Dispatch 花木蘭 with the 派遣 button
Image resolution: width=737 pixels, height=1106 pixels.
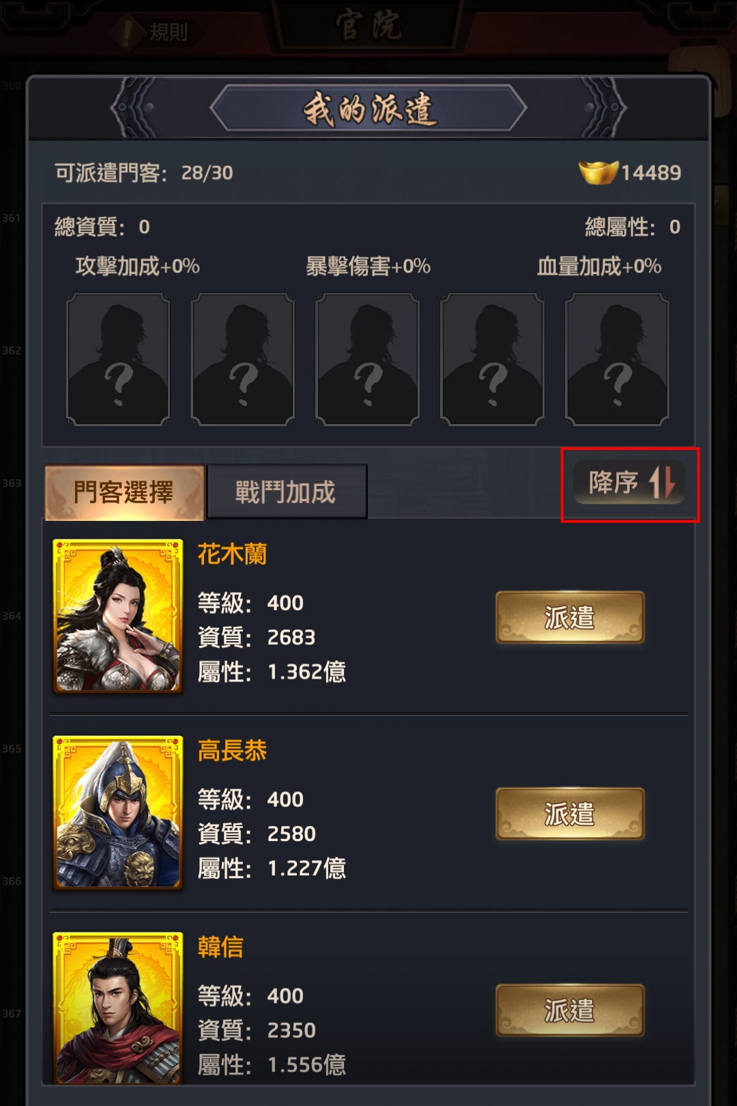click(x=570, y=618)
